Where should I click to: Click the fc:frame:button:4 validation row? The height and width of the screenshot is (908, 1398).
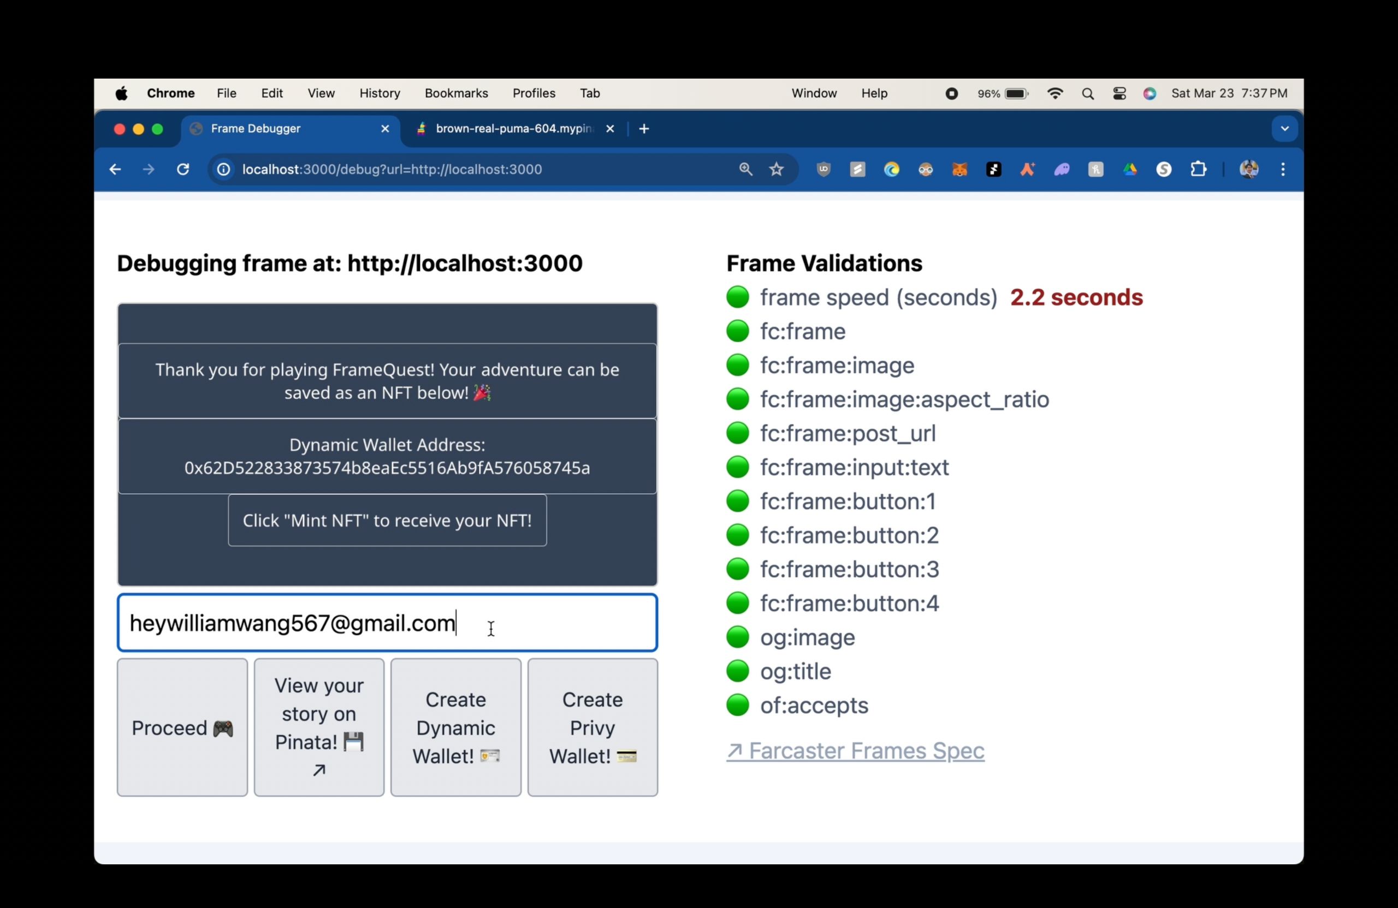click(833, 604)
